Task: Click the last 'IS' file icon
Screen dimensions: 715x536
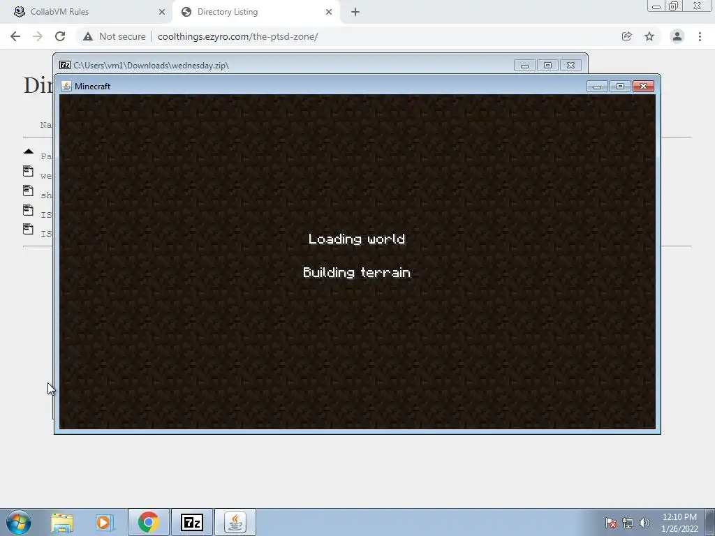Action: 28,229
